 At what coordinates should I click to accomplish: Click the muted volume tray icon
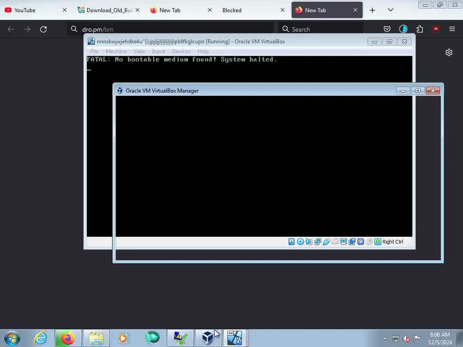(406, 338)
